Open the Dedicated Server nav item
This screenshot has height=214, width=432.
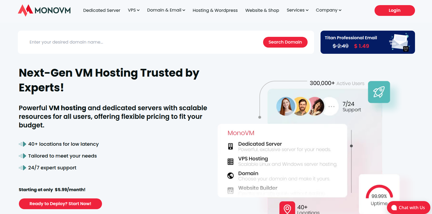(102, 10)
